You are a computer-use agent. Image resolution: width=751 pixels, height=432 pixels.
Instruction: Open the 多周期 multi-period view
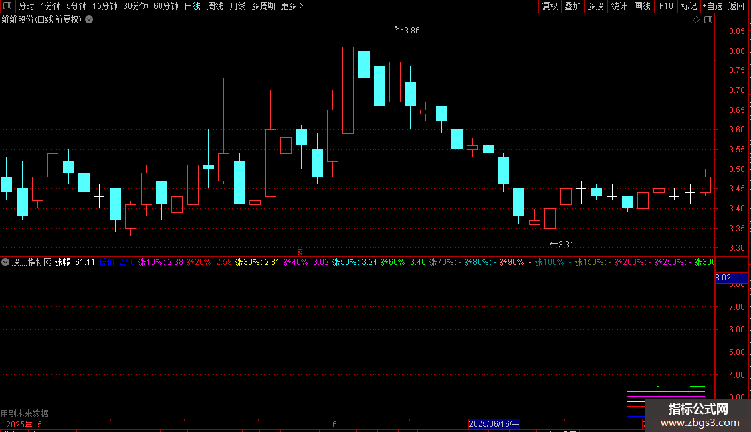pos(263,6)
